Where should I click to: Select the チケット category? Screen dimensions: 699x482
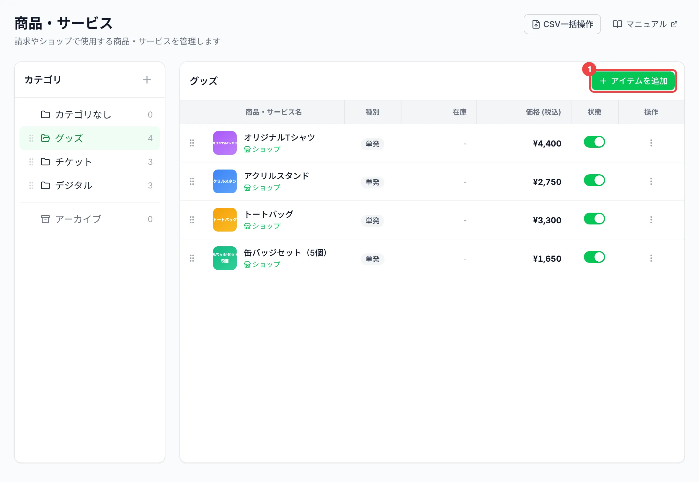pos(90,162)
